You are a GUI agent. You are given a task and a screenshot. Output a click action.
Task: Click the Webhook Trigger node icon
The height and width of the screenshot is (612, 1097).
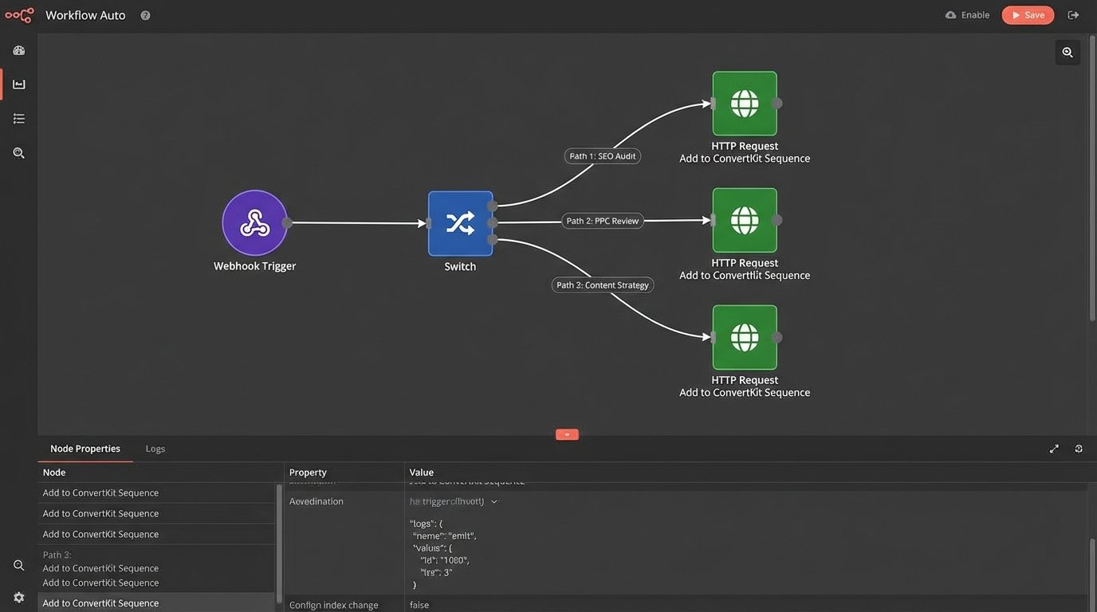[x=254, y=223]
